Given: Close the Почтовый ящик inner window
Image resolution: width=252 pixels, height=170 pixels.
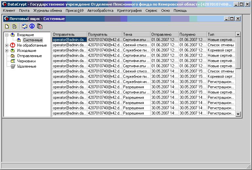Looking at the screenshot, I should point(238,19).
